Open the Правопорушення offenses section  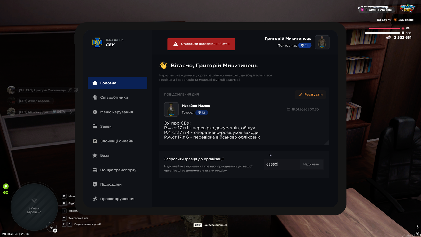tap(117, 199)
